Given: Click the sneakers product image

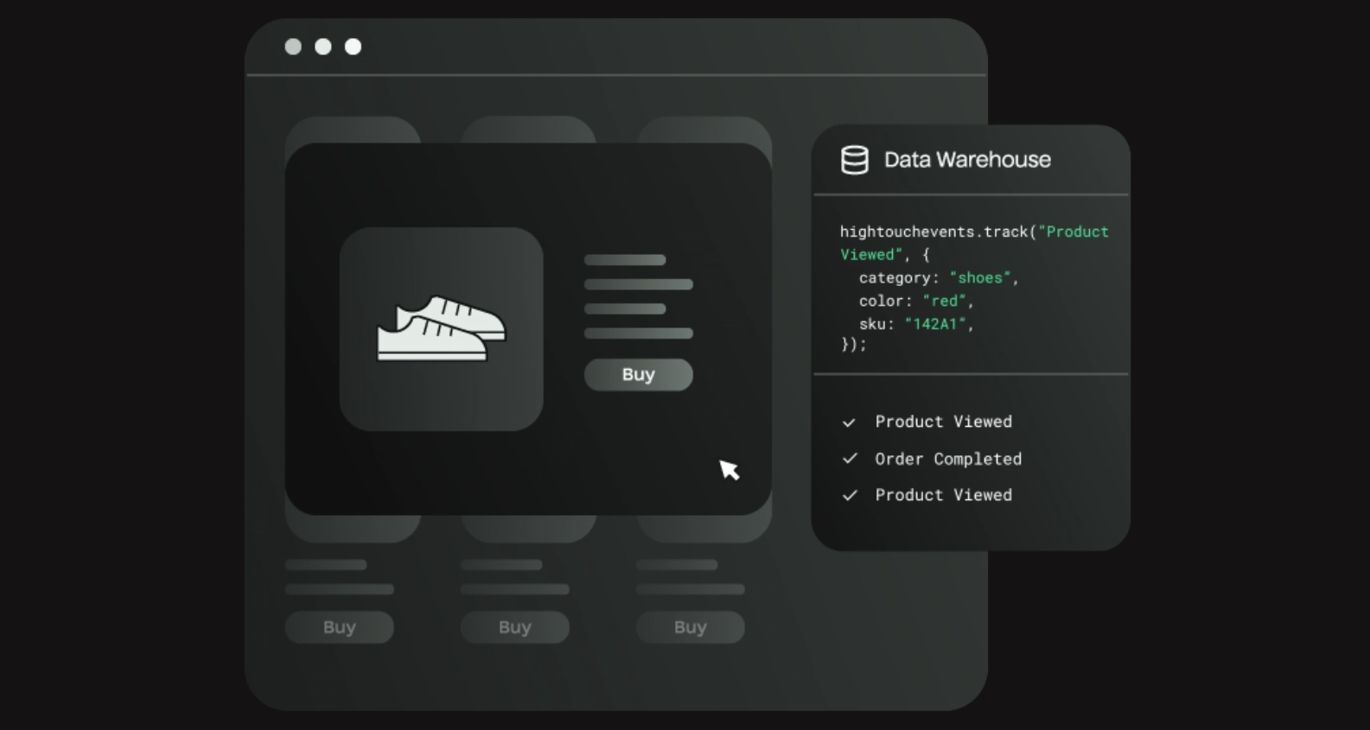Looking at the screenshot, I should (441, 329).
